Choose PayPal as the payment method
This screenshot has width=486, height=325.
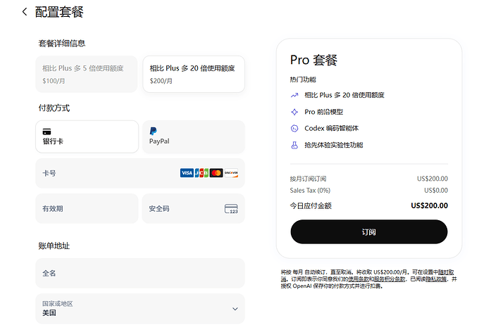click(194, 136)
